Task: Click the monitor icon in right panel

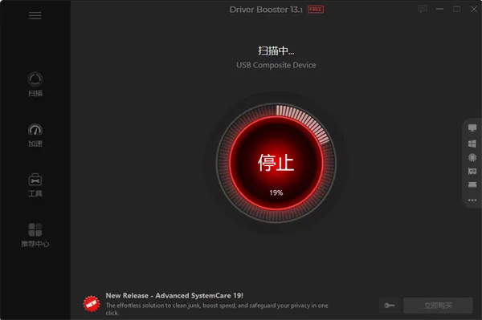Action: tap(472, 128)
